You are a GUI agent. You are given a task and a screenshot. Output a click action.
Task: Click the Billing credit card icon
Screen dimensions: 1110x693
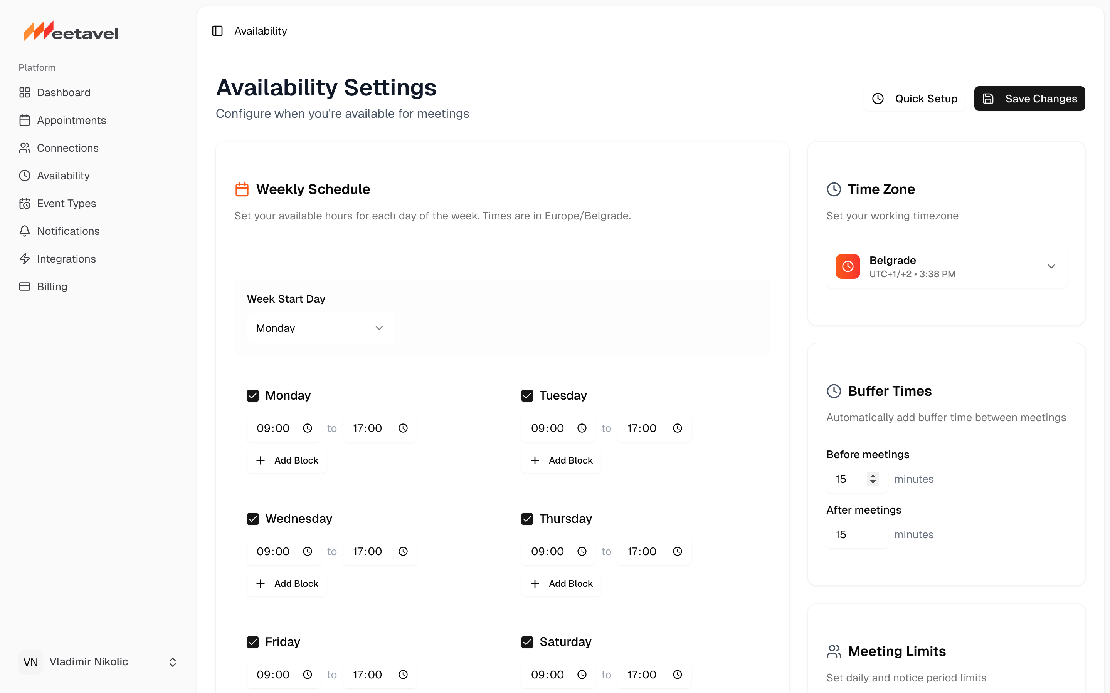click(25, 286)
